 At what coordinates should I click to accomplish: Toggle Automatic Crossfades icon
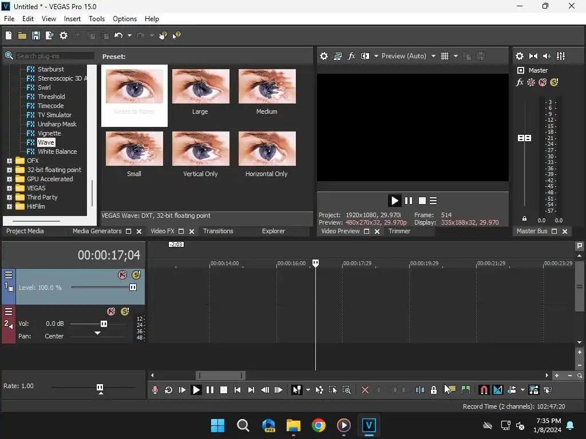click(x=498, y=390)
